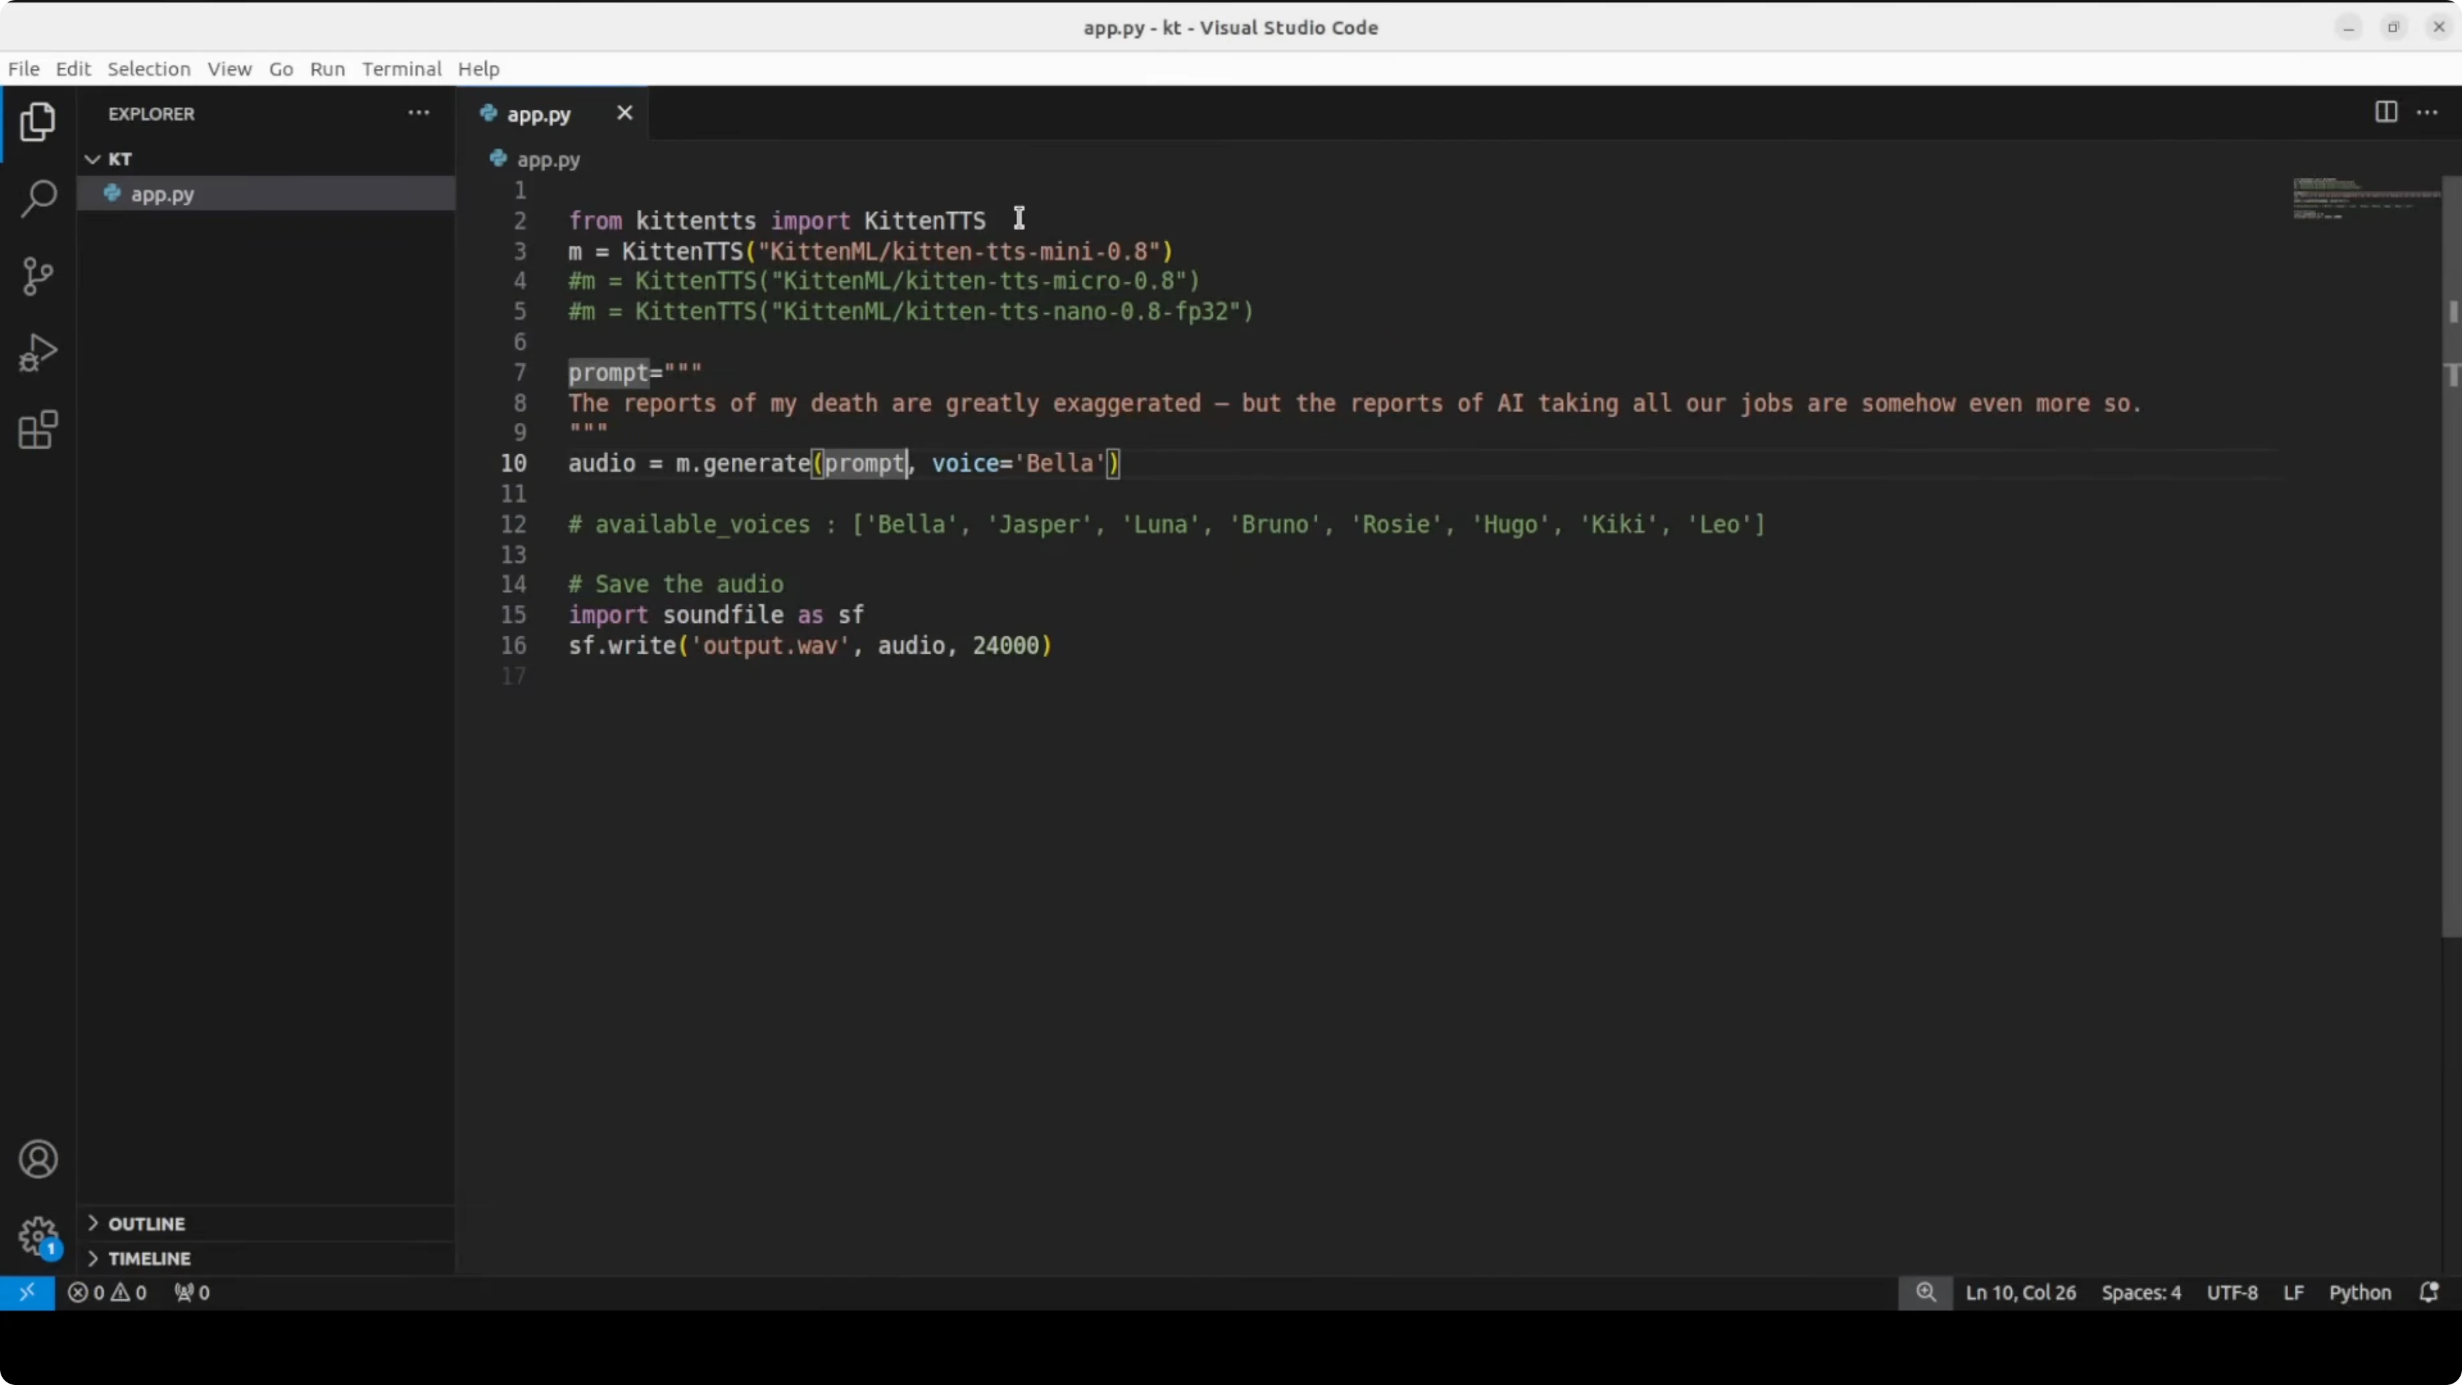Viewport: 2462px width, 1385px height.
Task: Open Run and Debug view
Action: tap(38, 353)
